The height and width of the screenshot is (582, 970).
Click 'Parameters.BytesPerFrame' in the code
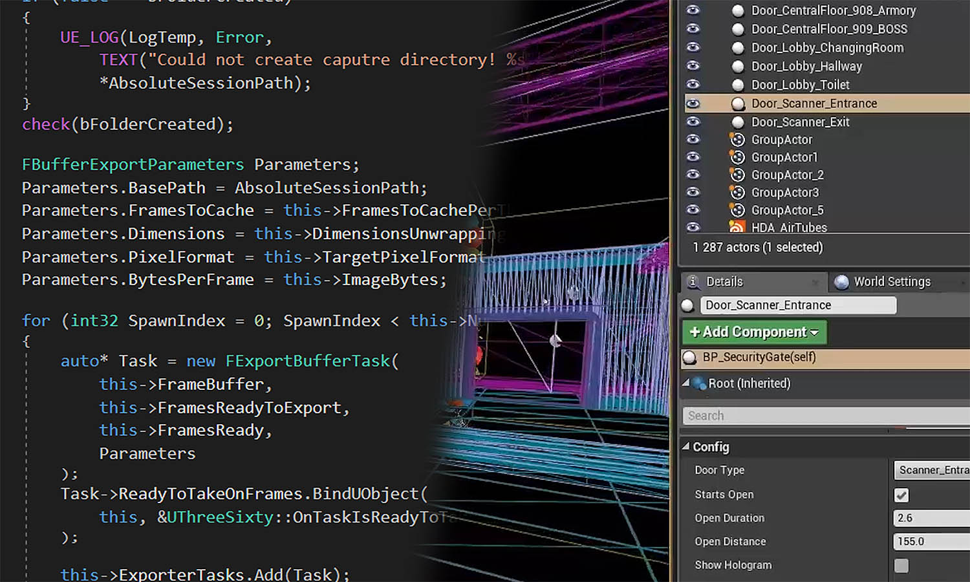[x=138, y=280]
